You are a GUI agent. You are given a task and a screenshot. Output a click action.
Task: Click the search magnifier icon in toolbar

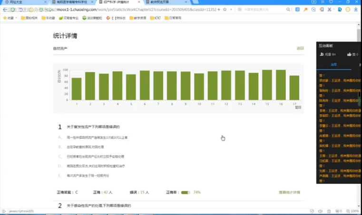pyautogui.click(x=288, y=10)
